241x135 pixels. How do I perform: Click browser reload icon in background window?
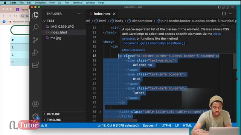15,16
